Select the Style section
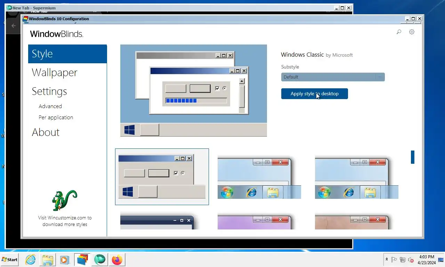The width and height of the screenshot is (445, 267). coord(67,54)
